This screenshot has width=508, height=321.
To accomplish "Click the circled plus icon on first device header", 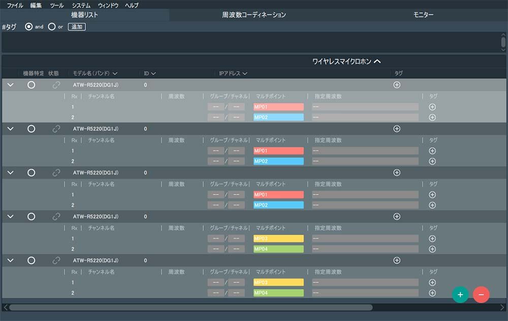I will [397, 85].
